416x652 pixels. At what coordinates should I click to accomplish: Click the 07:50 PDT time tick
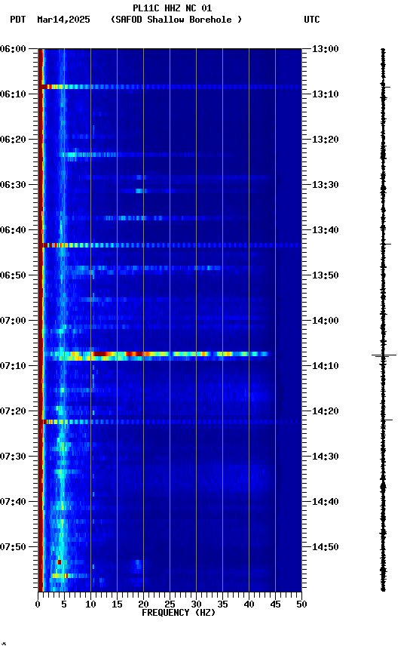(x=13, y=547)
